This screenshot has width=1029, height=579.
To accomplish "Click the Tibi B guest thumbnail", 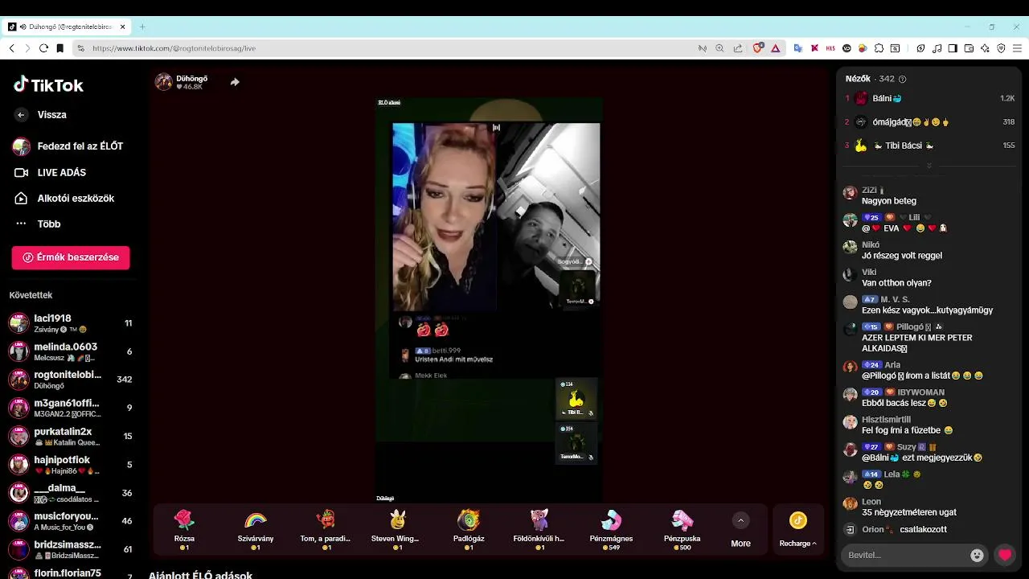I will pyautogui.click(x=576, y=399).
